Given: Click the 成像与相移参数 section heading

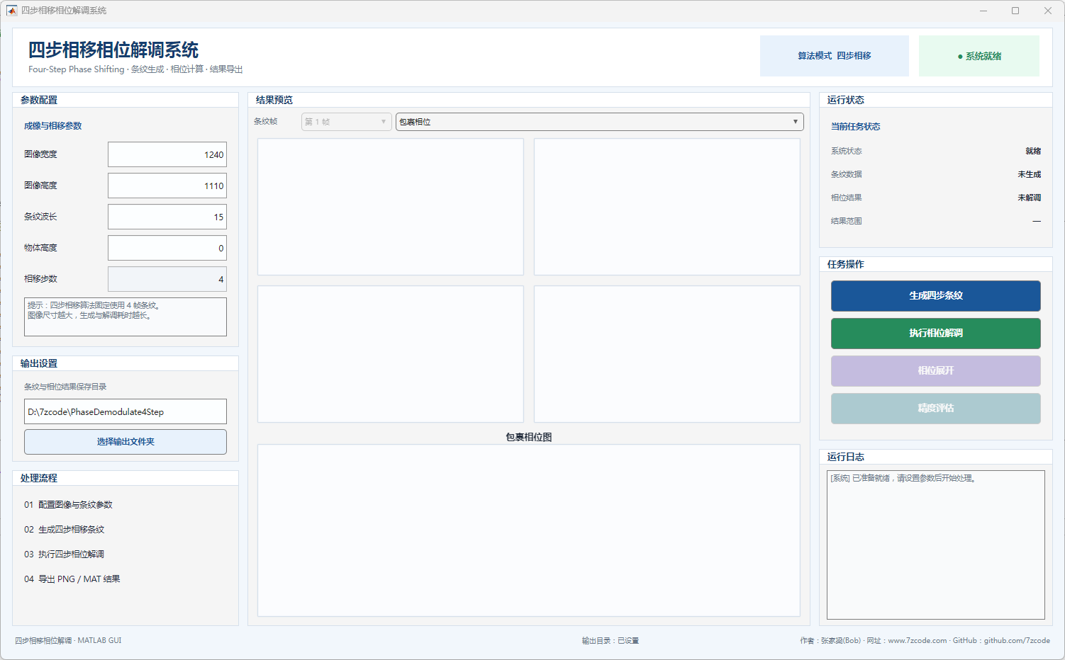Looking at the screenshot, I should click(53, 126).
